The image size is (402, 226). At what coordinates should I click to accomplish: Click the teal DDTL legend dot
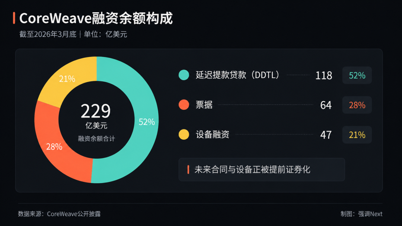(x=184, y=75)
